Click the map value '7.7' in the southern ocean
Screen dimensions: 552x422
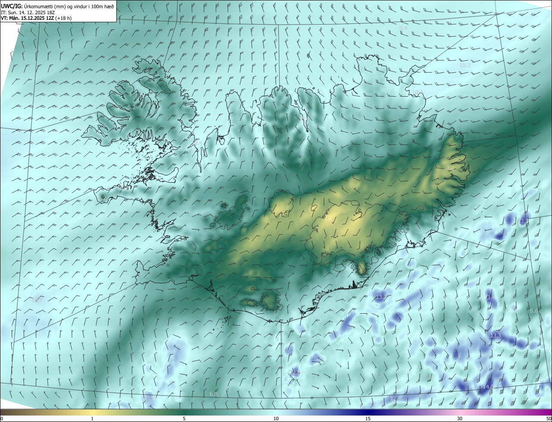point(378,375)
